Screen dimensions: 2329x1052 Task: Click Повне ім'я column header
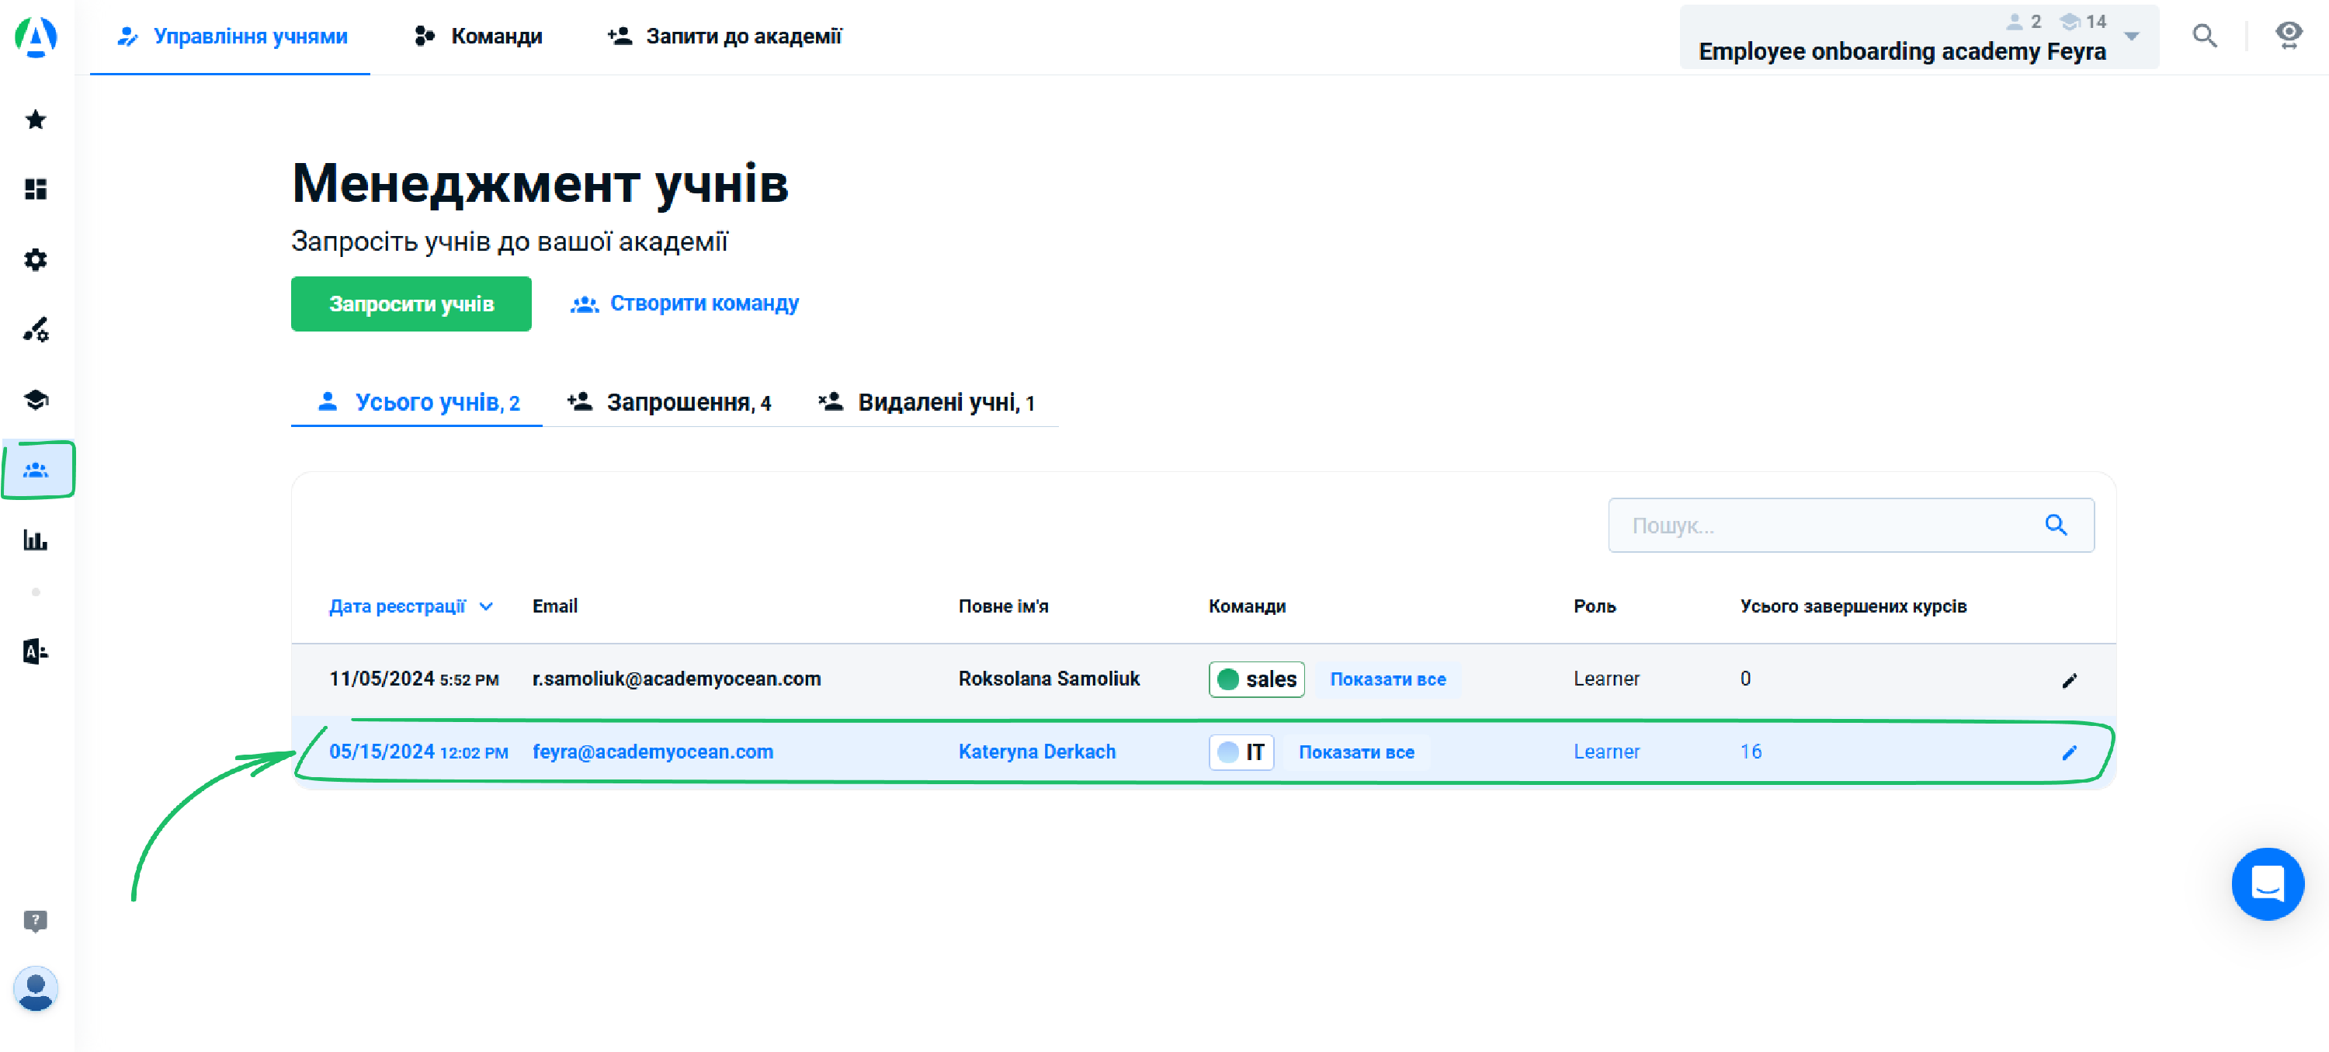(x=1003, y=606)
